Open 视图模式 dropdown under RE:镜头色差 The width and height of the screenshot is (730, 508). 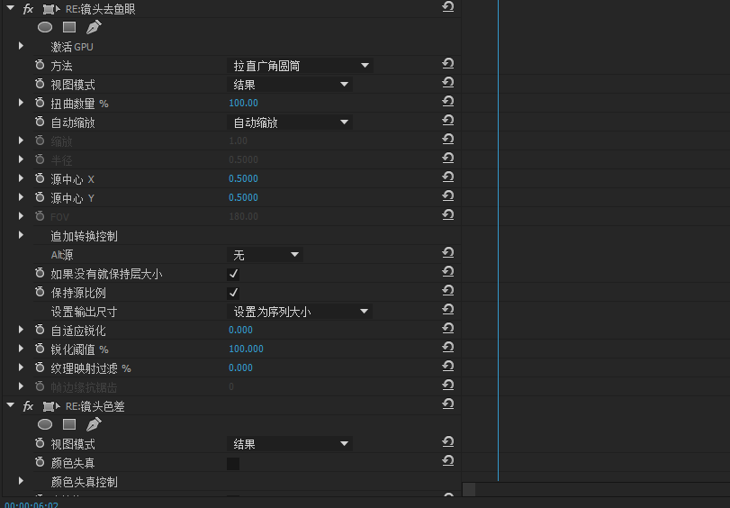click(290, 444)
